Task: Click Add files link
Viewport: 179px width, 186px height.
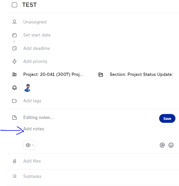Action: tap(32, 161)
